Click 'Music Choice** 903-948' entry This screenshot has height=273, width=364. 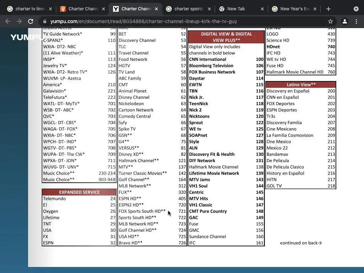[x=79, y=180]
